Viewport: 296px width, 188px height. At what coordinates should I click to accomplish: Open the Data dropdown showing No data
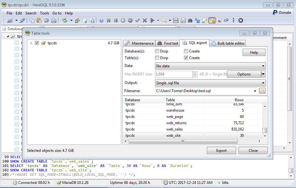pyautogui.click(x=210, y=66)
